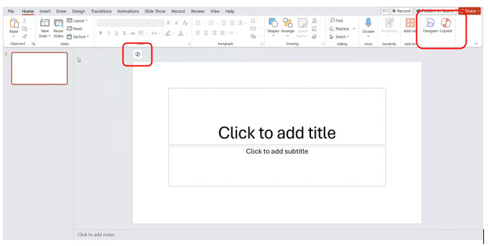Screen dimensions: 488x246
Task: Open the Columns dropdown
Action: (x=233, y=33)
